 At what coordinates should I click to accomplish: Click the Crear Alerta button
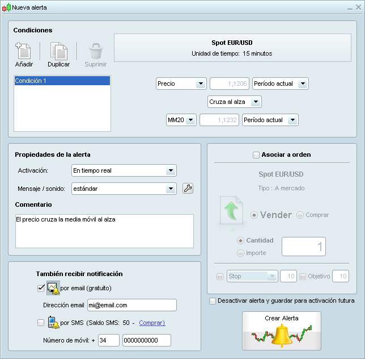coord(282,331)
